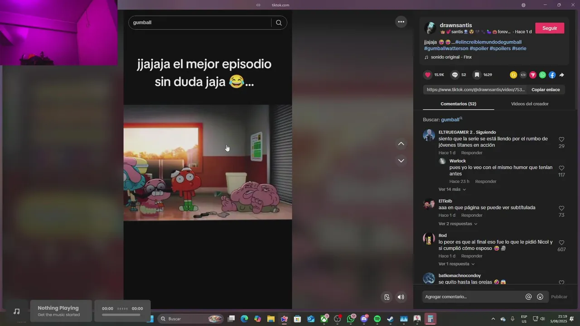
Task: Expand Ver 14 más replies
Action: click(452, 189)
